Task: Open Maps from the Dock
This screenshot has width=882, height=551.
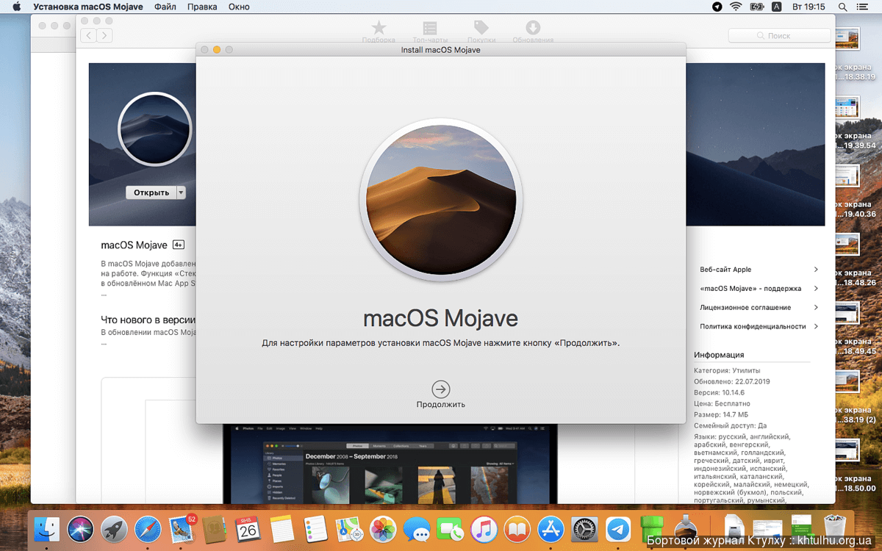Action: 348,528
